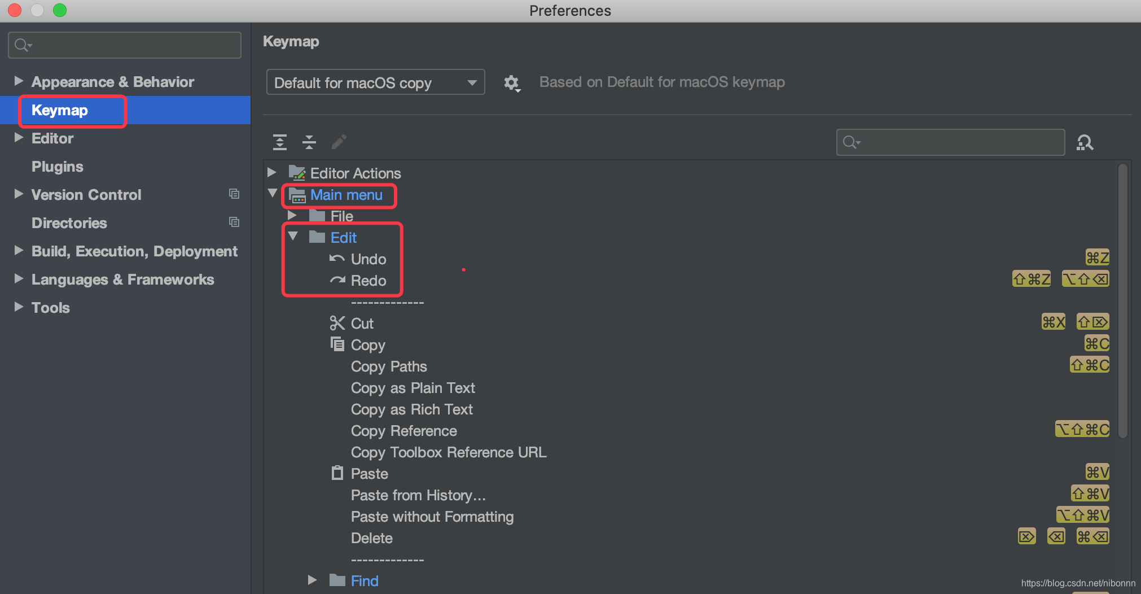Click the Paste clipboard icon
Screen dimensions: 1141x594
pos(337,473)
